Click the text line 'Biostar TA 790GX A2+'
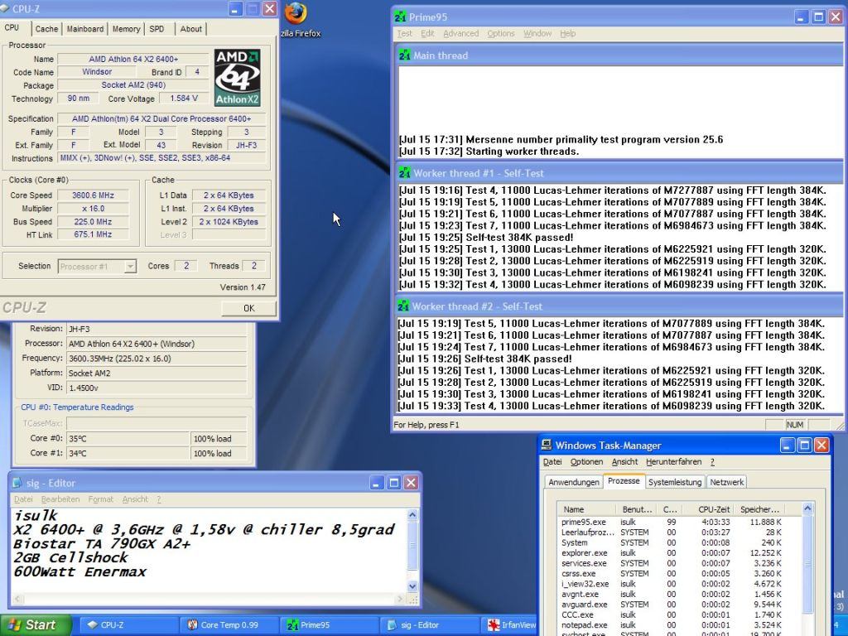This screenshot has width=848, height=636. tap(102, 543)
